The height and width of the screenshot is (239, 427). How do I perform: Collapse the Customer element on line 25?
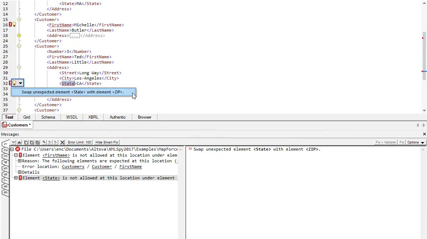(x=19, y=46)
